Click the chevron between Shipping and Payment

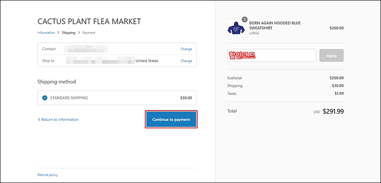point(79,33)
